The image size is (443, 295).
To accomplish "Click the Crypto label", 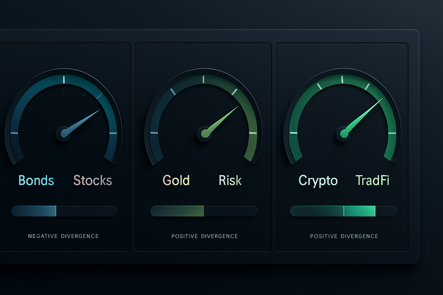I will click(x=318, y=181).
